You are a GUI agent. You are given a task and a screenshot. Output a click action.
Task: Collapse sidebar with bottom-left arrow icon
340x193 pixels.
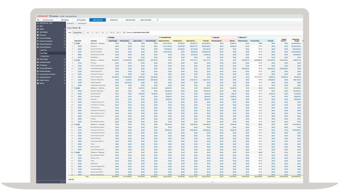[38, 182]
